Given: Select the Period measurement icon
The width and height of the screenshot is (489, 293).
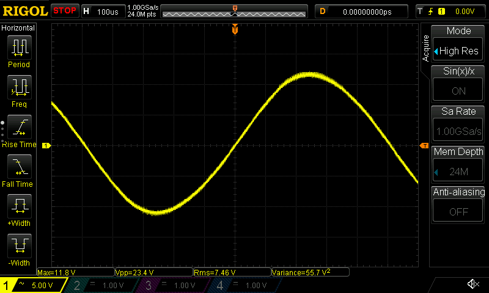Looking at the screenshot, I should [x=19, y=48].
